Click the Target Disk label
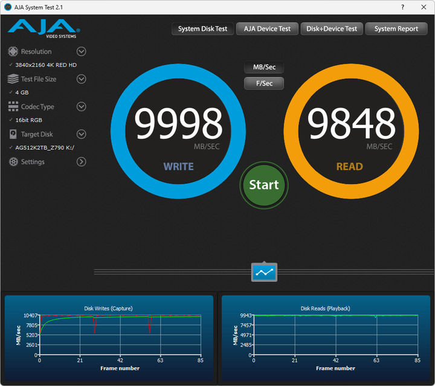435x386 pixels. click(37, 134)
